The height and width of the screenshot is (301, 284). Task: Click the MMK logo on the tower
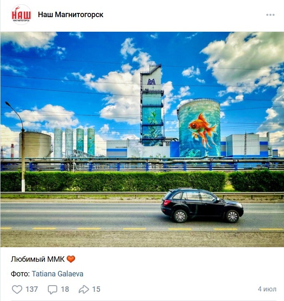(x=151, y=82)
